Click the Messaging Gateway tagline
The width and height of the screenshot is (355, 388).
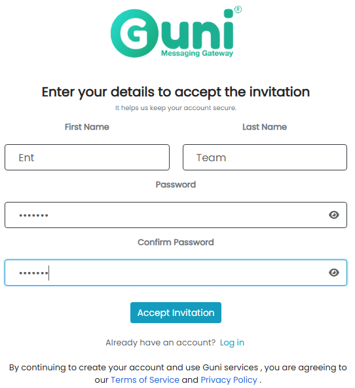coord(197,54)
